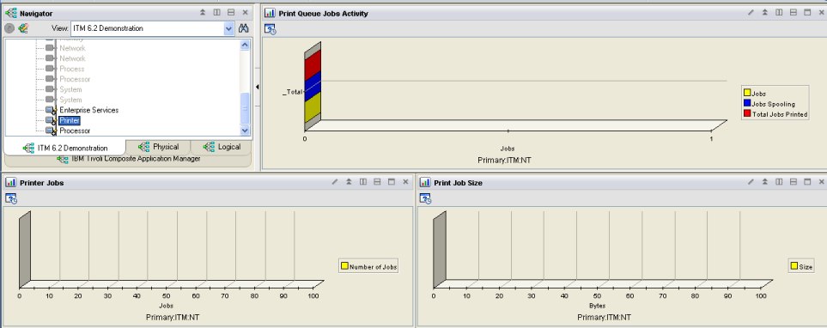Viewport: 827px width, 328px height.
Task: Collapse the Navigator pane with left arrow
Action: pyautogui.click(x=258, y=87)
